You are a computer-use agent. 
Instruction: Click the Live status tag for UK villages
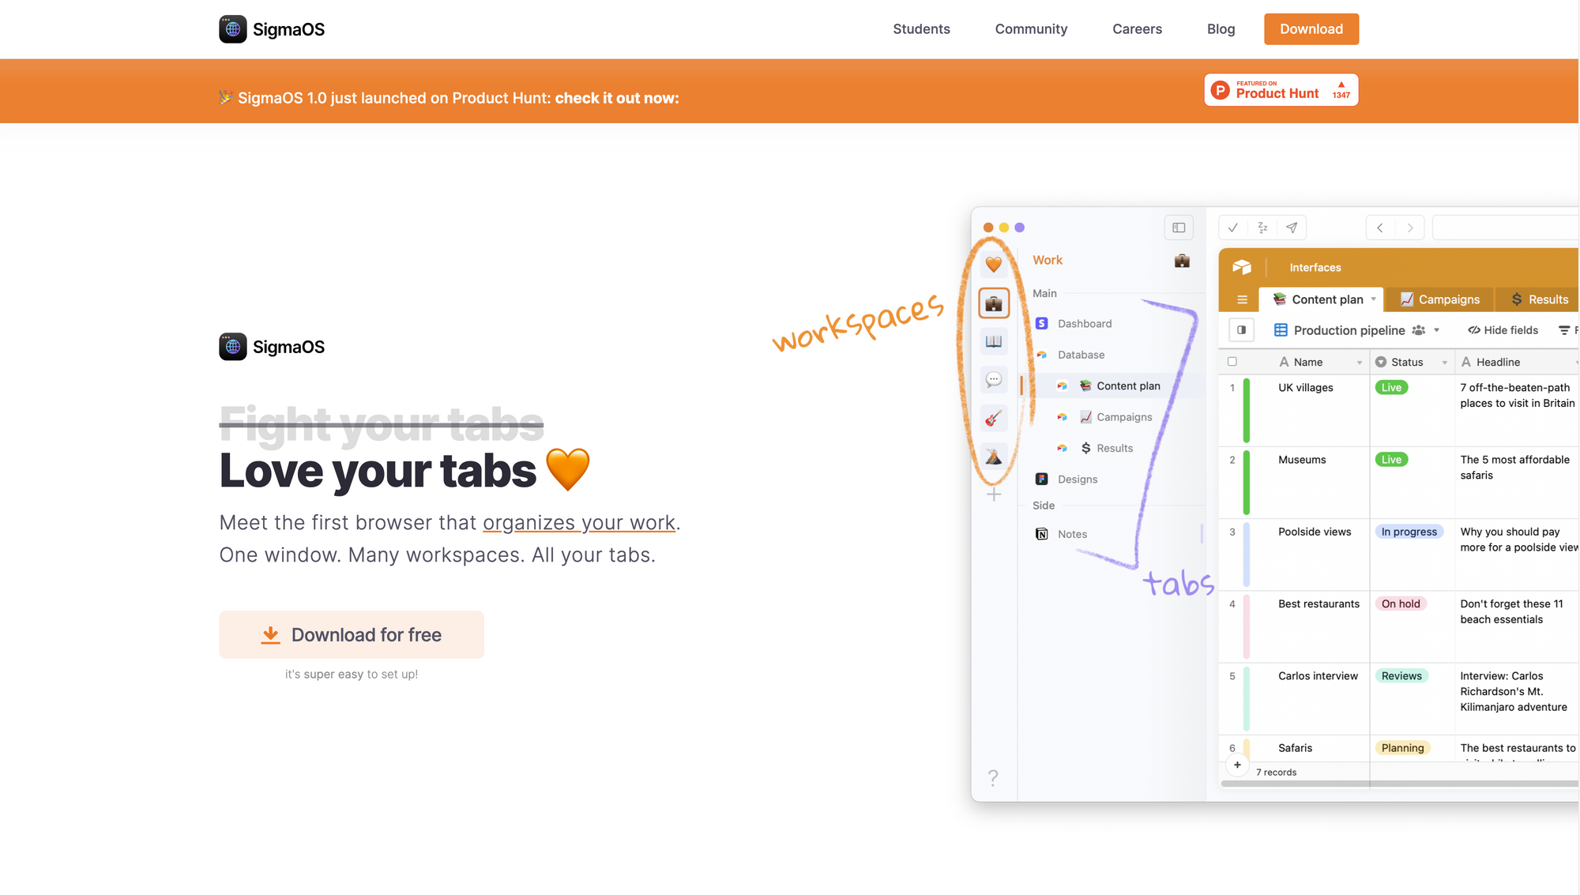(x=1391, y=388)
